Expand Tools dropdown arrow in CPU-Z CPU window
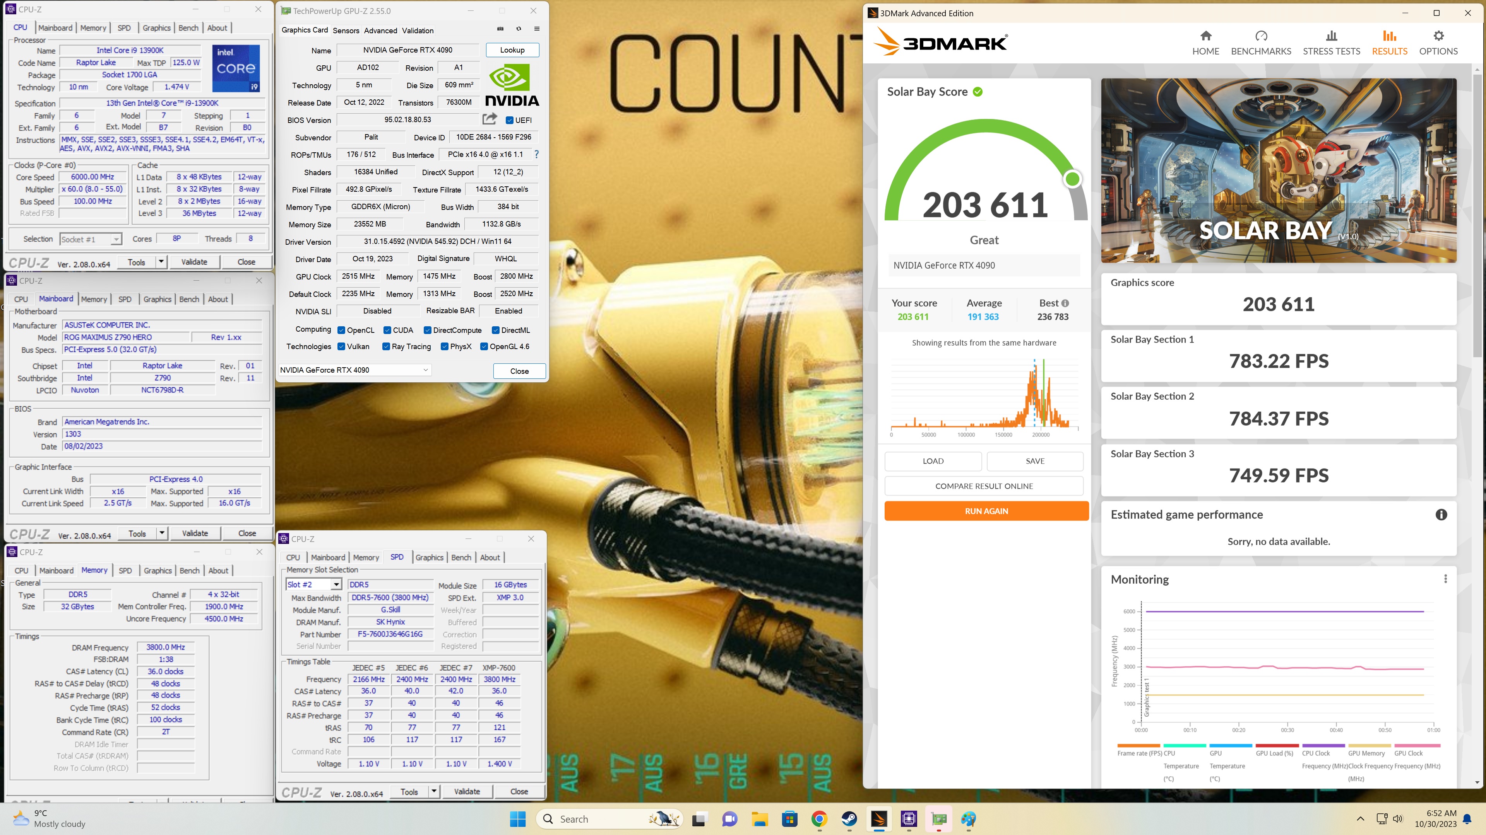This screenshot has height=835, width=1486. coord(161,262)
